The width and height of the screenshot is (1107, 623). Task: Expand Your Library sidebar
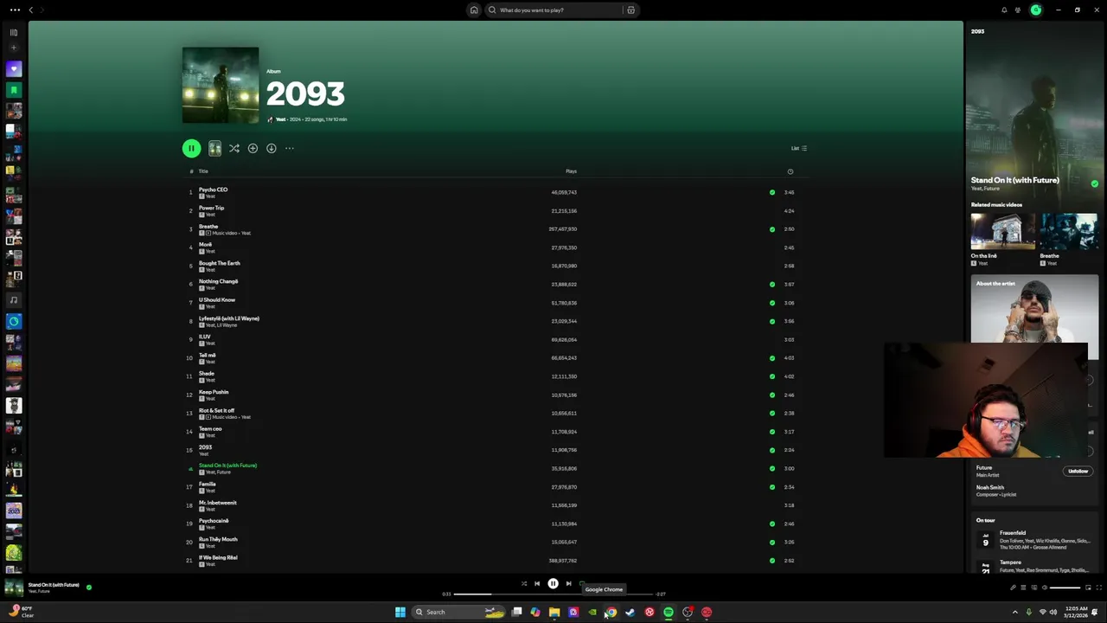pyautogui.click(x=14, y=32)
